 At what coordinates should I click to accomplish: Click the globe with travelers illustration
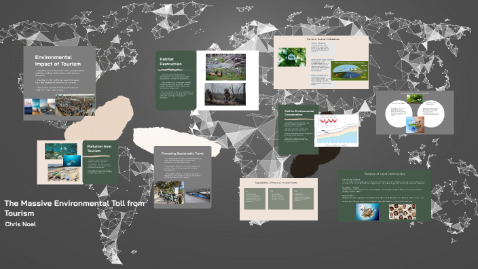coord(367,212)
